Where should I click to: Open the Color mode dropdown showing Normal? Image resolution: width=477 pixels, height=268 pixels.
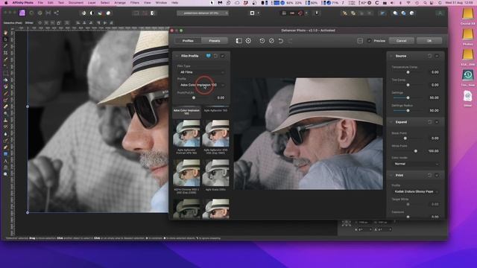[416, 164]
